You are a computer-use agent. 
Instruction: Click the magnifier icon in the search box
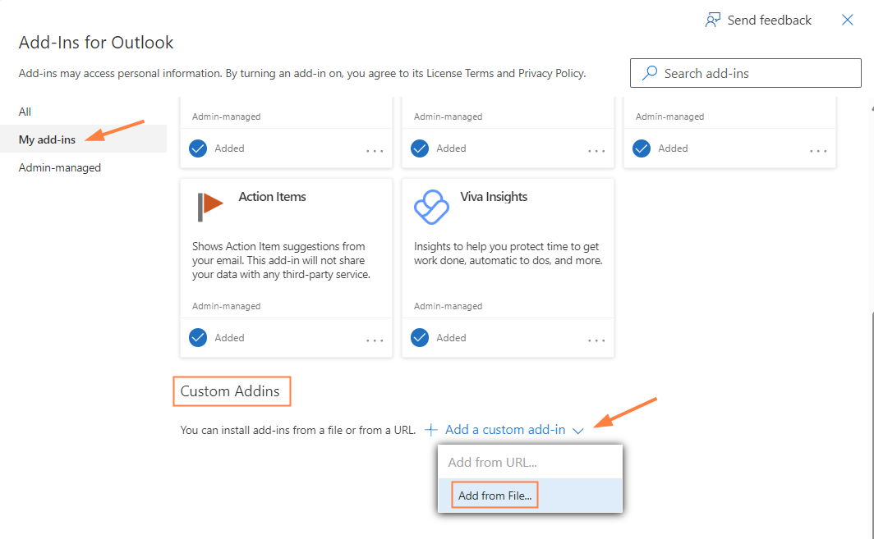[x=650, y=73]
